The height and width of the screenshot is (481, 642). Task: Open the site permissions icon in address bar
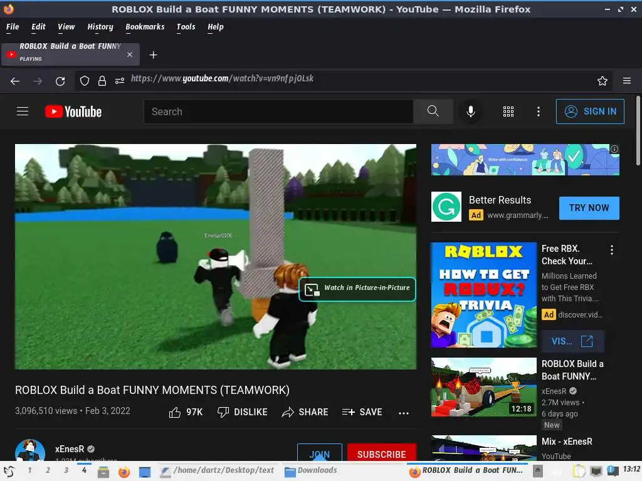120,81
